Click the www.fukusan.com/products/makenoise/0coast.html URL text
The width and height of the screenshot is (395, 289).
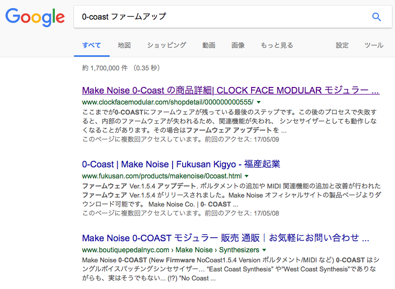click(x=162, y=176)
